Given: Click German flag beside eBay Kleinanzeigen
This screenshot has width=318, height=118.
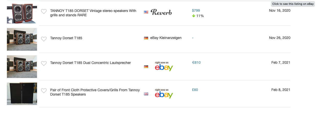Looking at the screenshot, I should (x=146, y=38).
